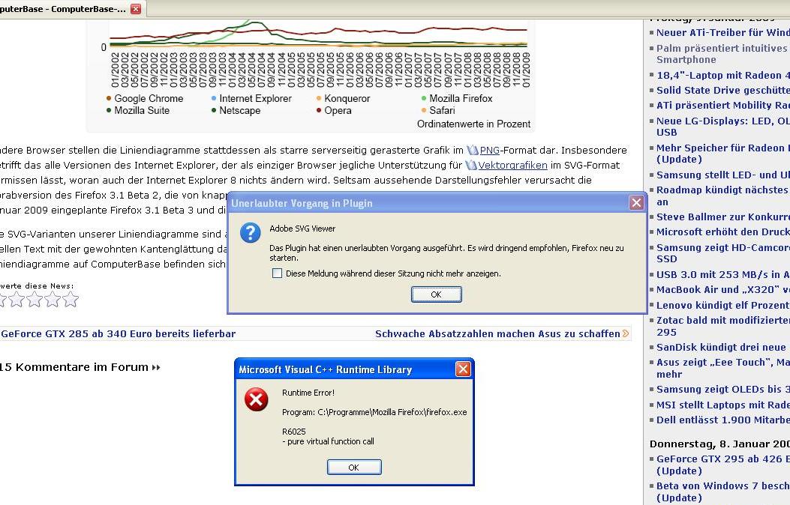Open 'Samsung zeigt HD-Camcorder' news
This screenshot has height=505, width=790.
[723, 253]
